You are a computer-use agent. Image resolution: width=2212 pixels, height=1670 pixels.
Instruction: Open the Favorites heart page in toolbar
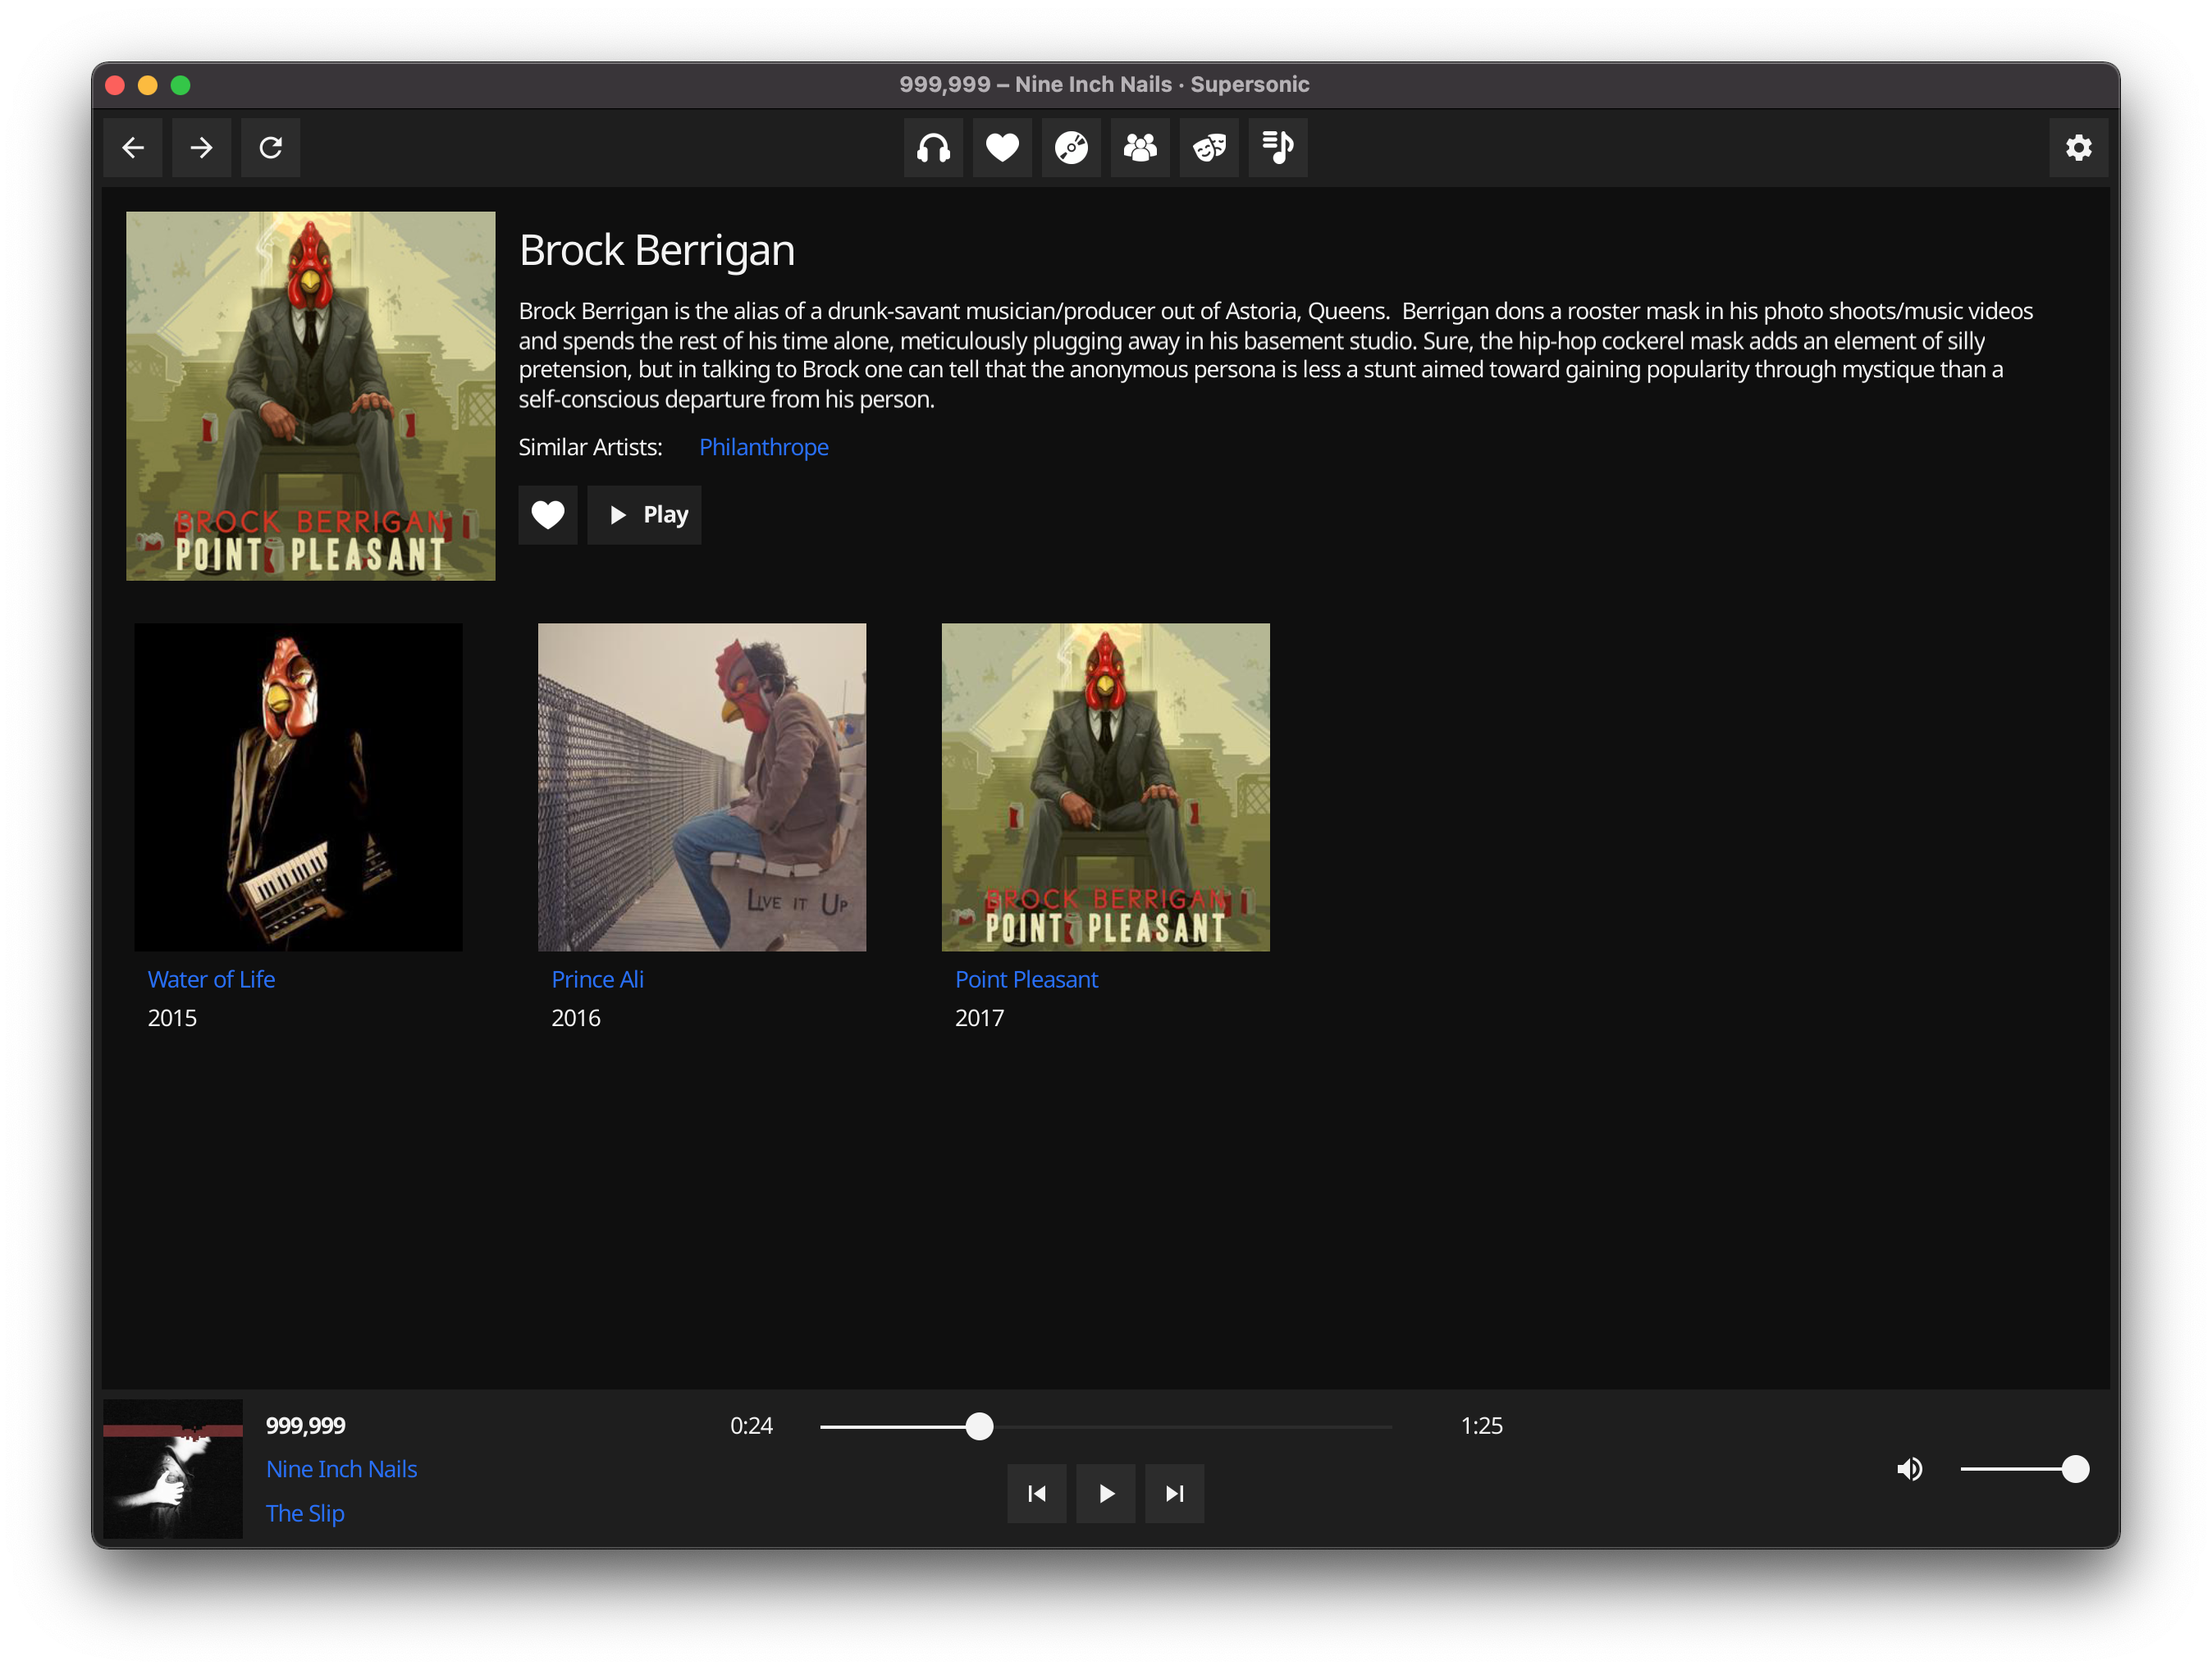click(1002, 148)
